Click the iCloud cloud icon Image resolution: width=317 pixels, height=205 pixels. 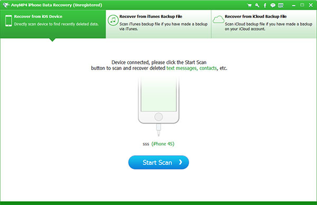click(218, 20)
